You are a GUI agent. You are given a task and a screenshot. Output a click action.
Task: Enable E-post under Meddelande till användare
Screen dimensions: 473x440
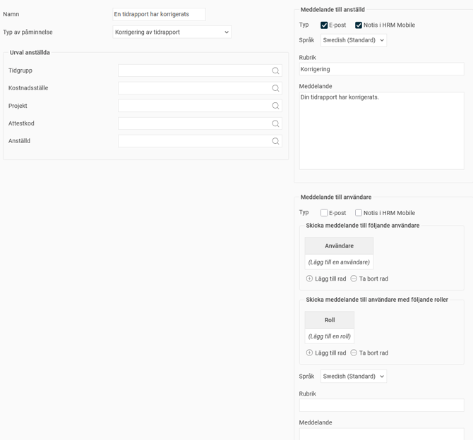click(324, 213)
